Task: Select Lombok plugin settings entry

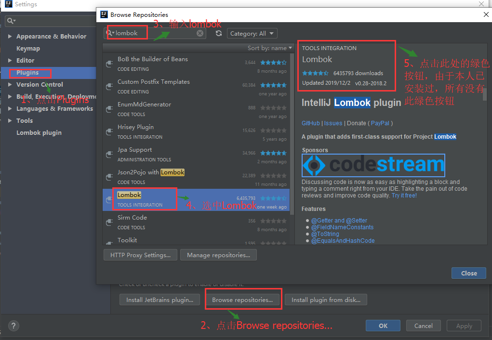Action: coord(39,132)
